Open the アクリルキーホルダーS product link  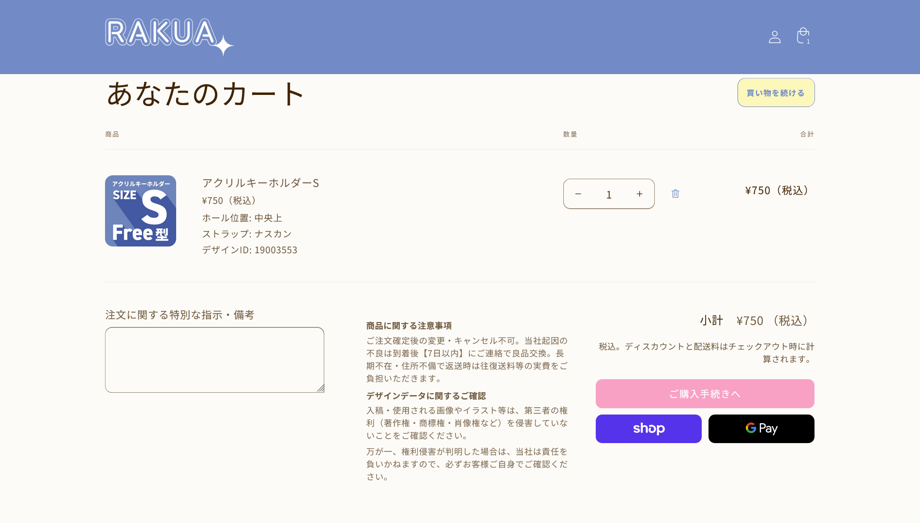pos(260,183)
